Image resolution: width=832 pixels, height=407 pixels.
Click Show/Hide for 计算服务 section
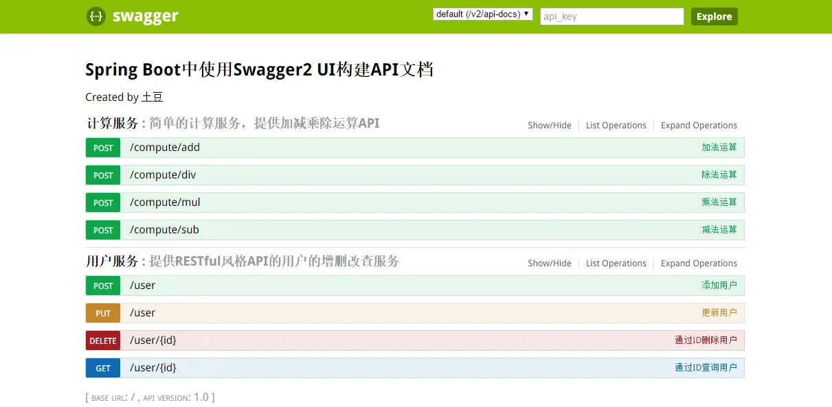(x=550, y=126)
